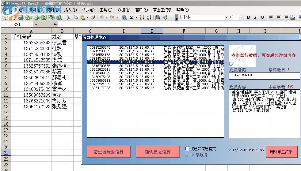Click cell containing 梅斯芳
The image size is (301, 171).
pos(63,101)
